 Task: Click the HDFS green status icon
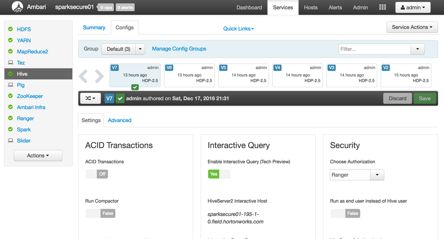point(11,29)
